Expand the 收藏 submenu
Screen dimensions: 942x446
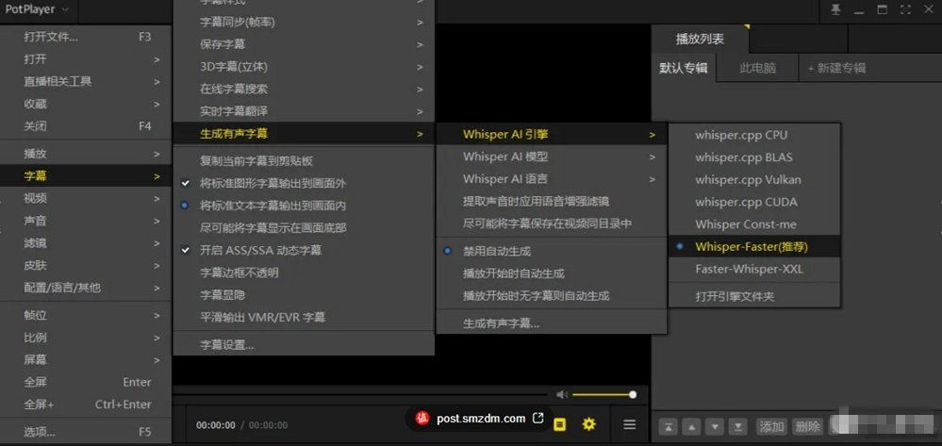[x=86, y=104]
